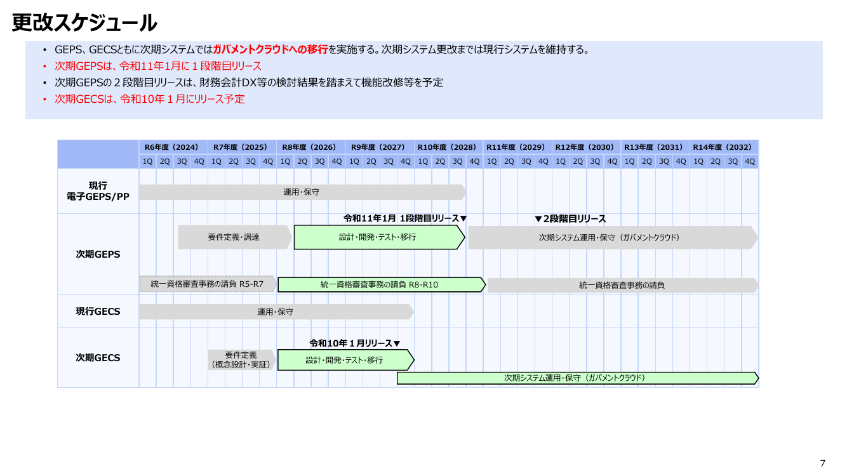Screen dimensions: 847x476
Task: Click the 要件定義（概念設計・実証） bar
Action: [241, 360]
